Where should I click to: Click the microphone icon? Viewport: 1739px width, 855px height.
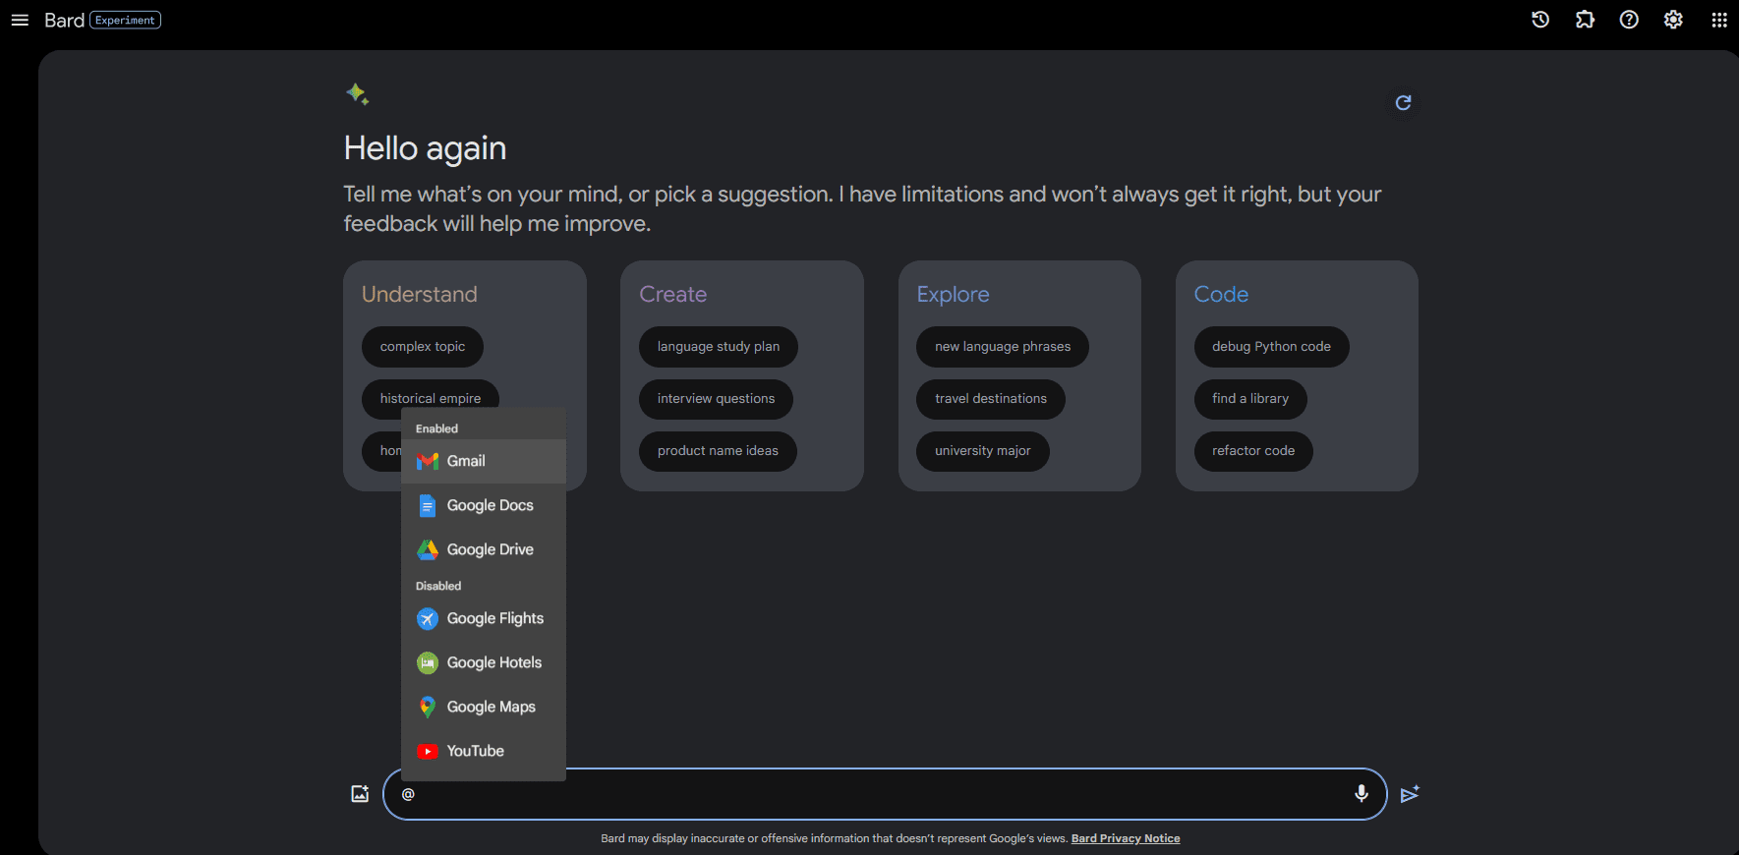(1362, 793)
